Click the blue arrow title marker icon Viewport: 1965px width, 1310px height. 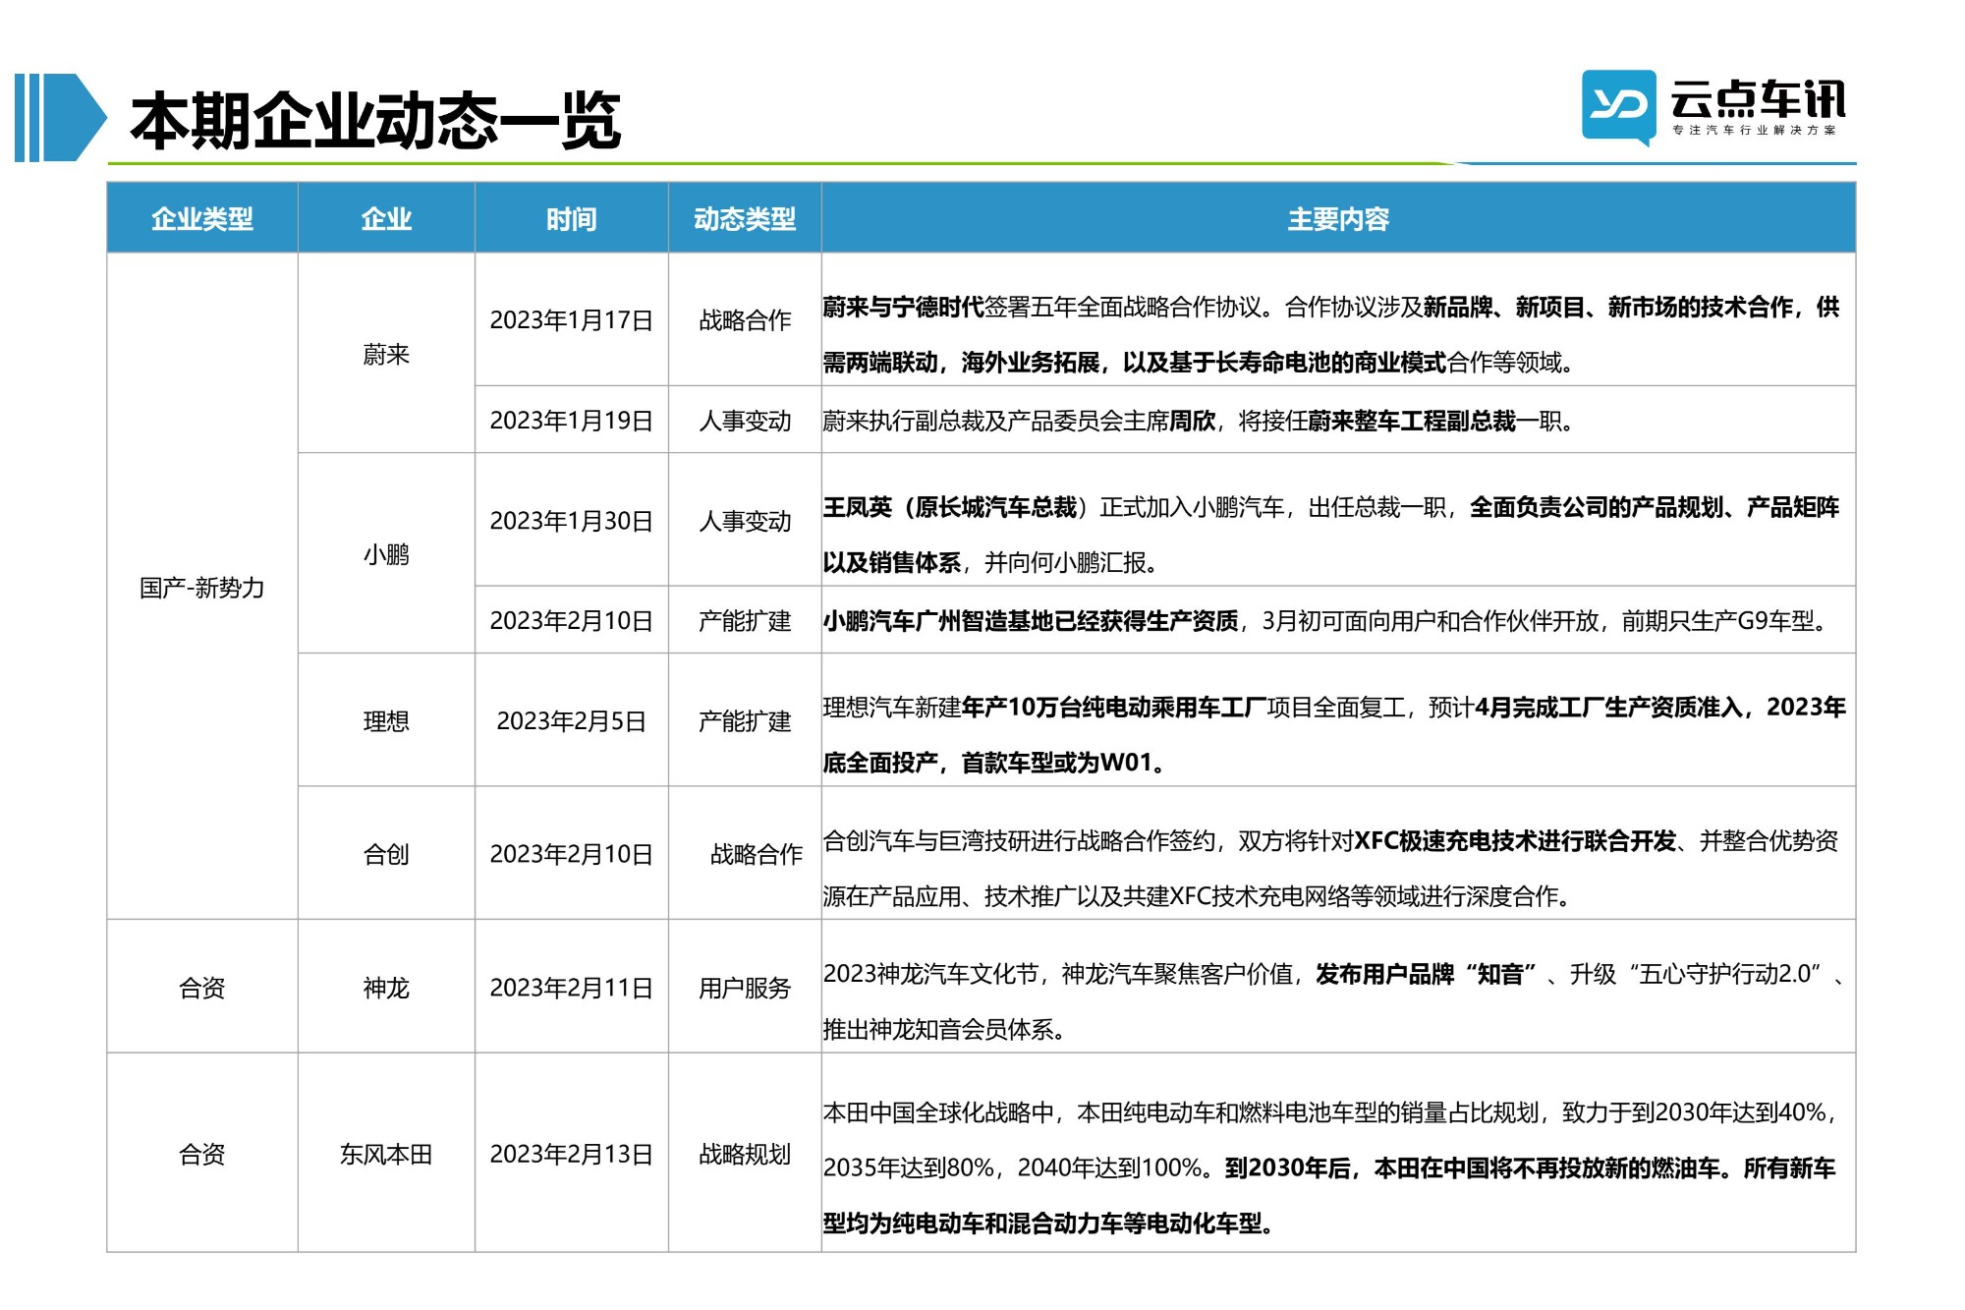(x=60, y=117)
